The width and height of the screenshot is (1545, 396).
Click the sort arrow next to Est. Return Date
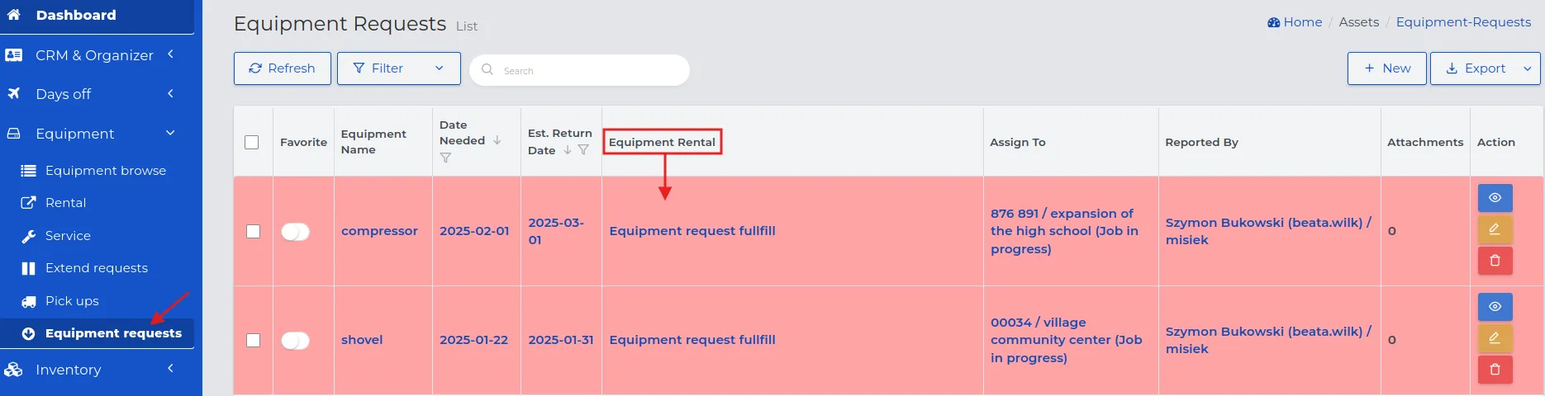(x=568, y=150)
